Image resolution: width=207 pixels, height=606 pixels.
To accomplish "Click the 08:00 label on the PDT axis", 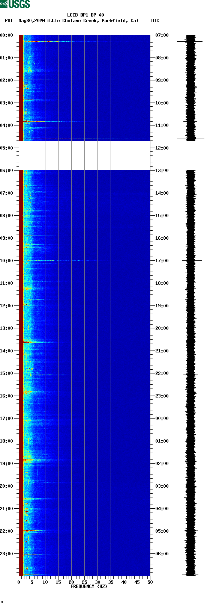I will (x=7, y=216).
